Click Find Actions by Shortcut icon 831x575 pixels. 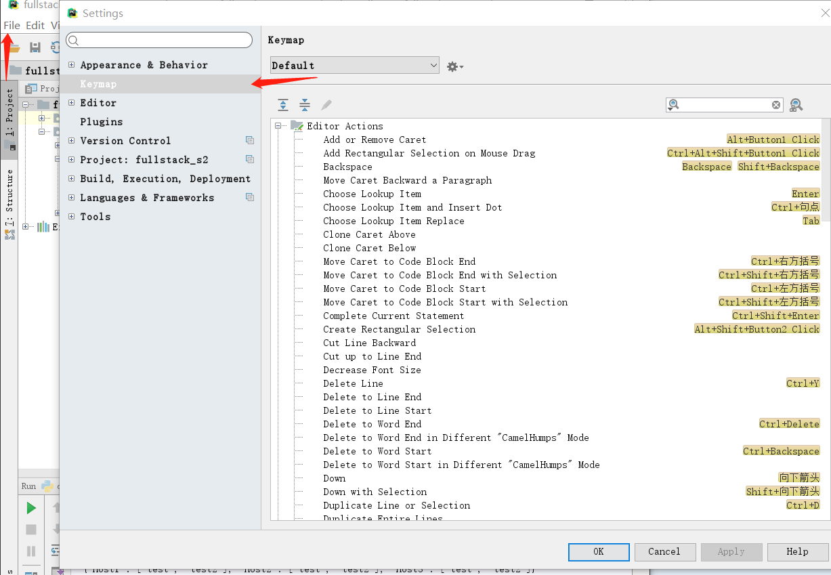[x=796, y=105]
